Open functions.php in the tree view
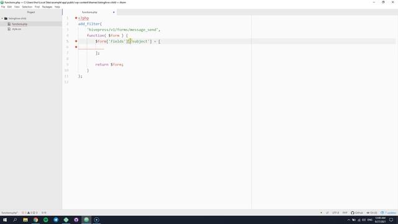Image resolution: width=398 pixels, height=224 pixels. pyautogui.click(x=19, y=24)
